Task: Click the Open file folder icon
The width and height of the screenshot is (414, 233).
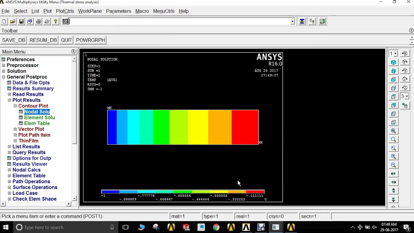Action: [13, 22]
